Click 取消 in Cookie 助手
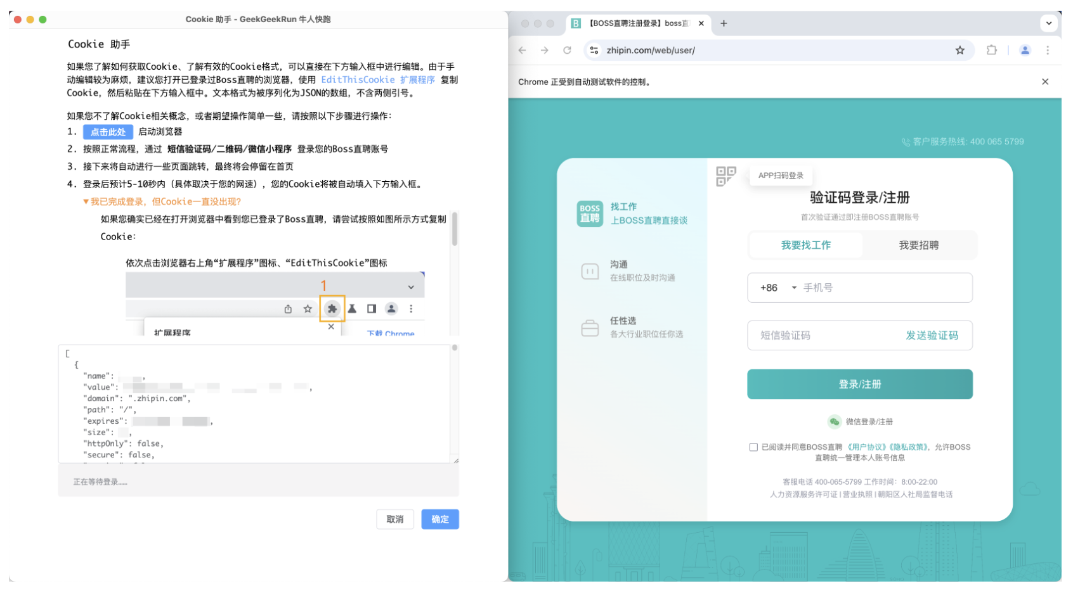1073x593 pixels. coord(395,520)
